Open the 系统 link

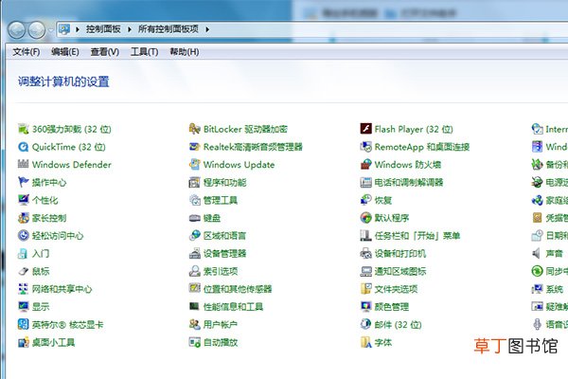click(x=555, y=289)
